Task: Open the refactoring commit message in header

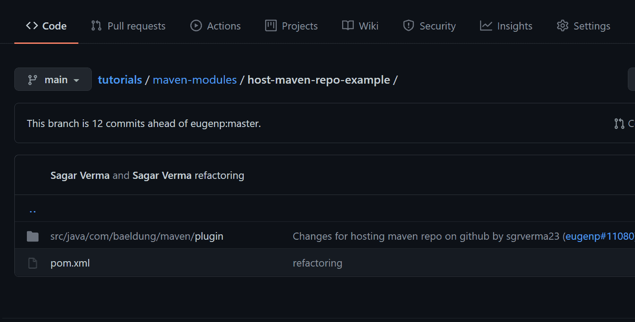Action: [x=219, y=175]
